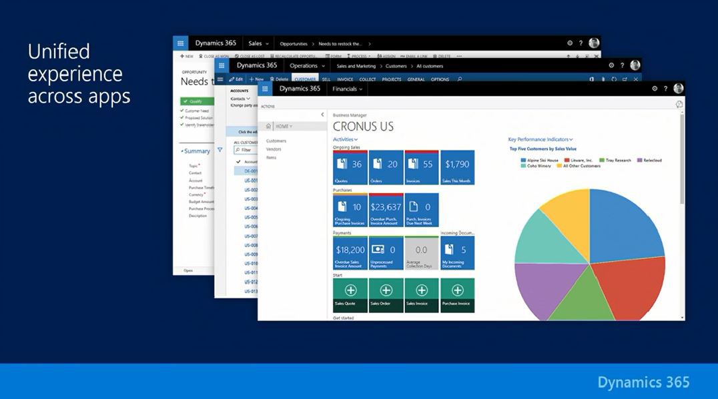Viewport: 718px width, 399px height.
Task: Click notes icon below Financials user avatar
Action: point(679,105)
